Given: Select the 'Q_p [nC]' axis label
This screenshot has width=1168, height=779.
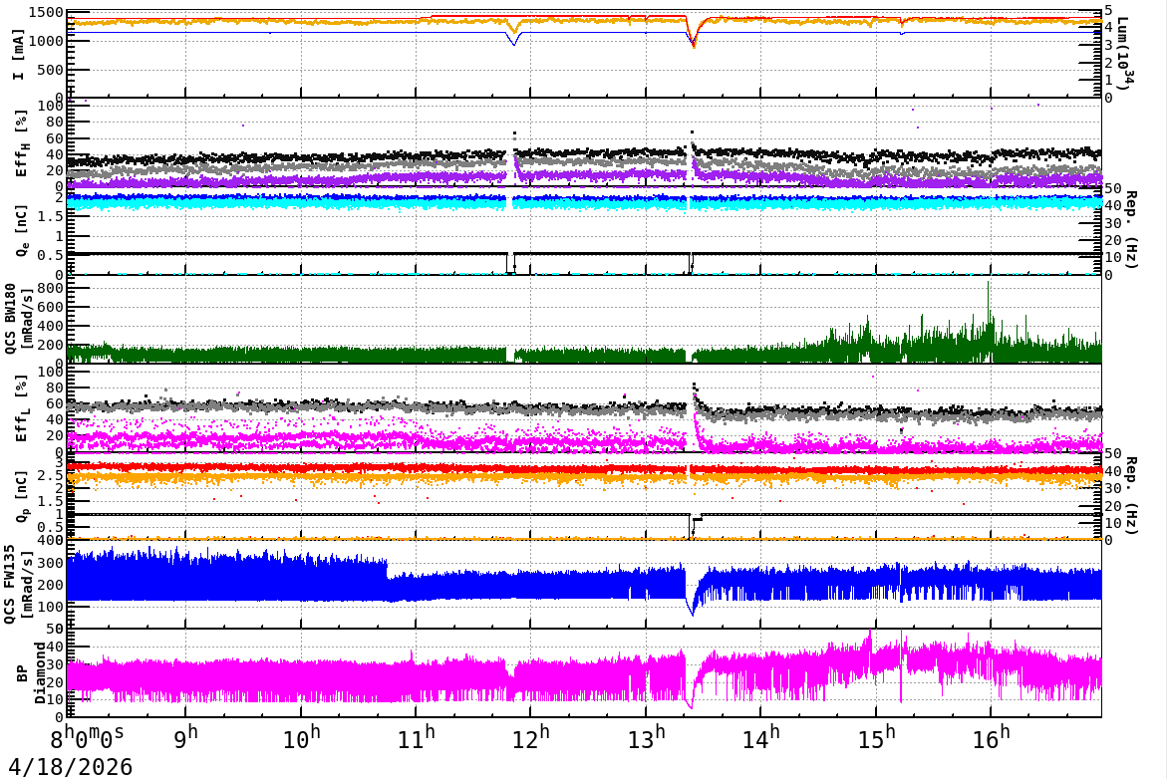Looking at the screenshot, I should (21, 496).
